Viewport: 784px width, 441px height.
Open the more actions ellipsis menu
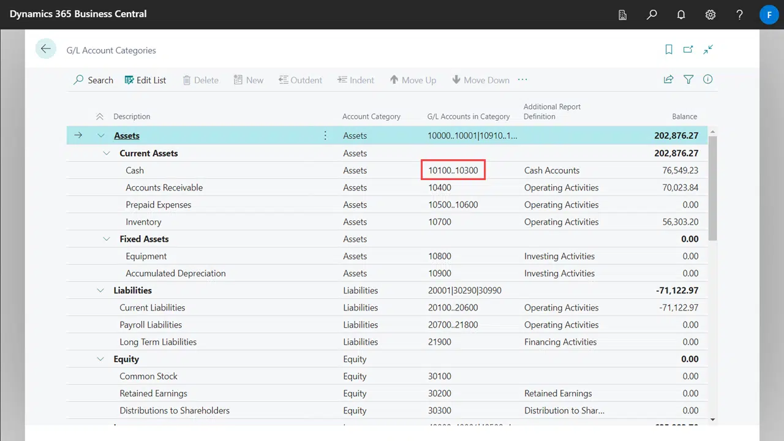pyautogui.click(x=522, y=80)
